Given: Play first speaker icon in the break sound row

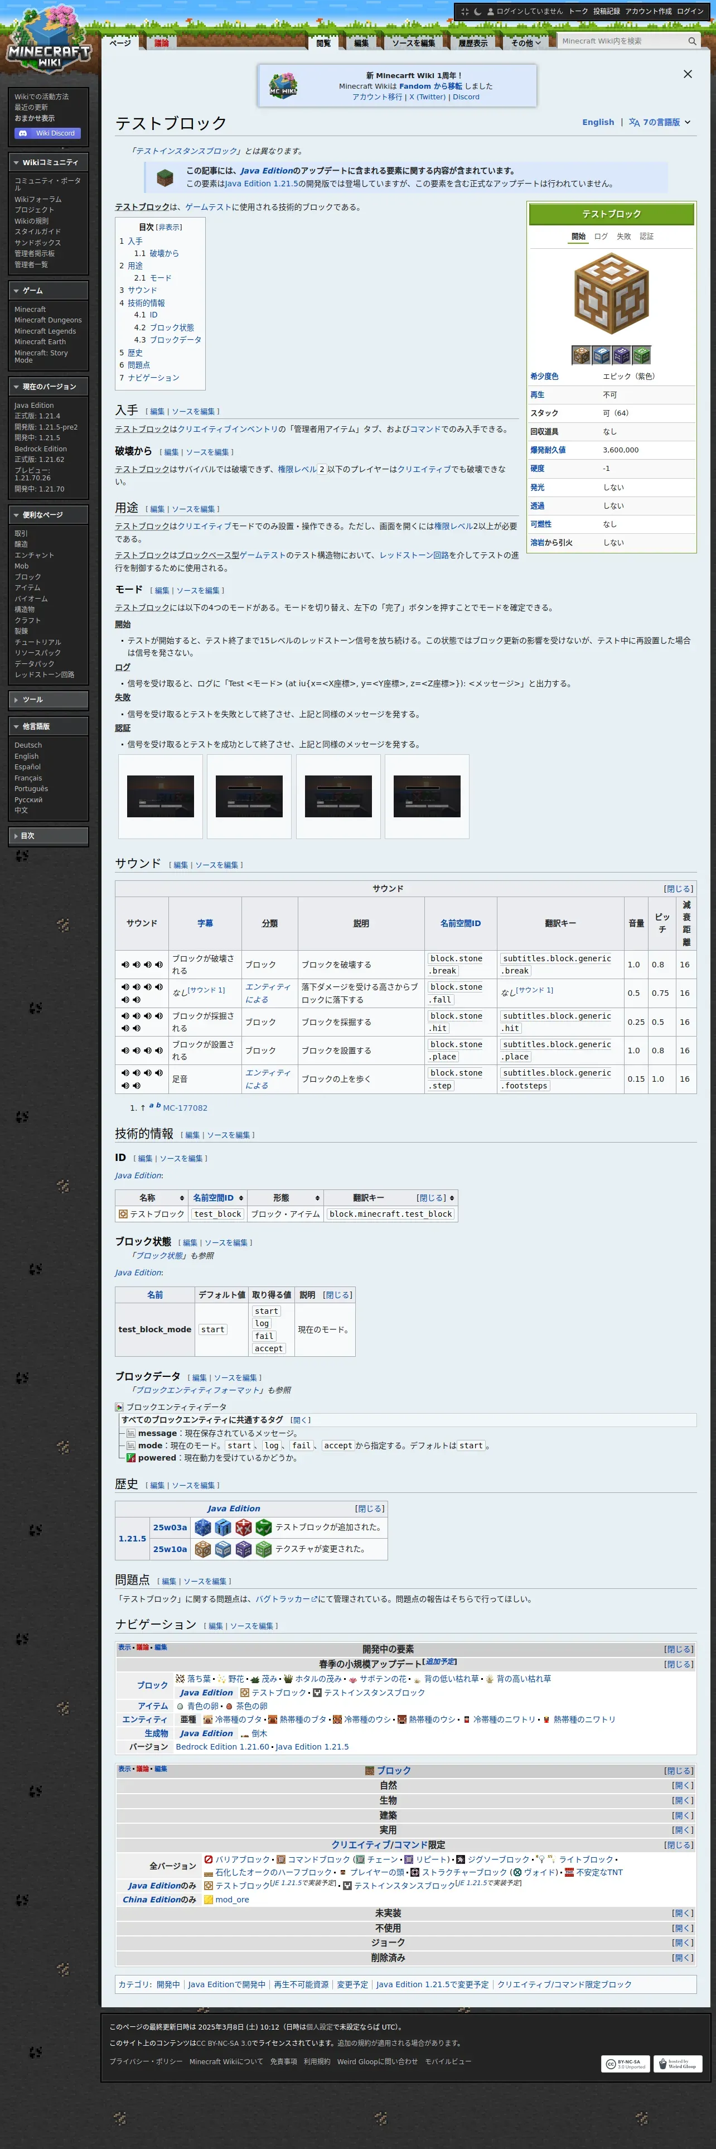Looking at the screenshot, I should 125,965.
